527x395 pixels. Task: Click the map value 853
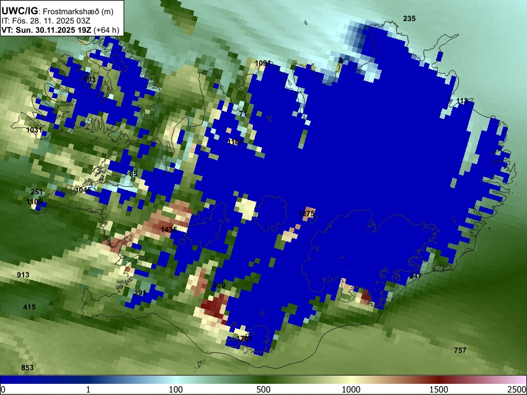pos(27,368)
